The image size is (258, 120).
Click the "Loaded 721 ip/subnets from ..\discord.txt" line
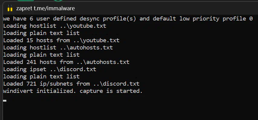[71, 84]
